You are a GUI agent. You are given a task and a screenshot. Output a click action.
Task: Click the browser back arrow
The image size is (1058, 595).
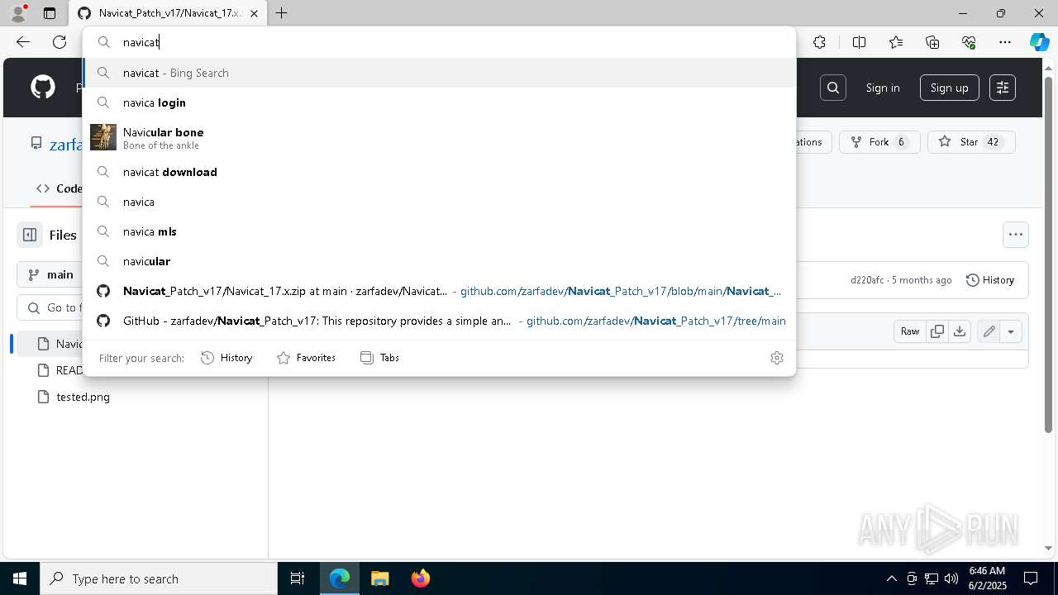[x=23, y=42]
